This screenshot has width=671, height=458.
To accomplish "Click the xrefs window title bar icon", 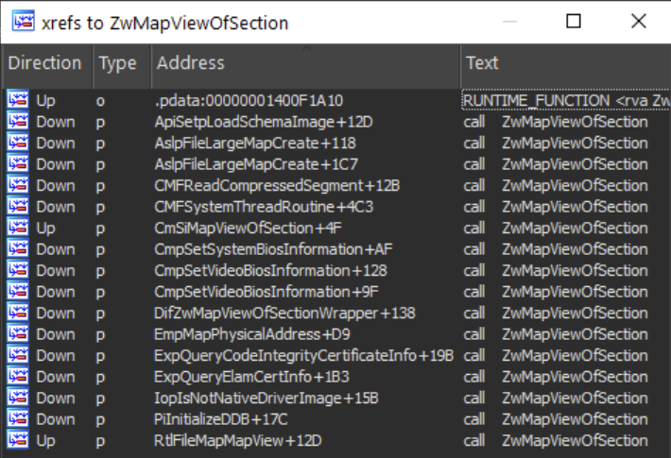I will pyautogui.click(x=21, y=22).
